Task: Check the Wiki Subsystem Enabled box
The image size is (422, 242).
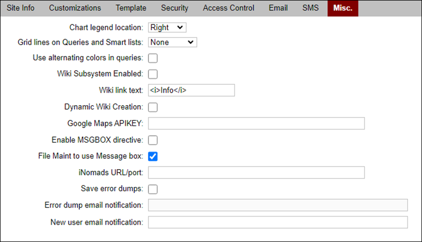Action: click(153, 74)
